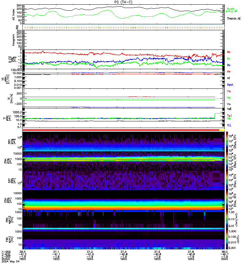Click the 38.0 X-GSE value
This screenshot has width=250, height=266.
click(224, 252)
